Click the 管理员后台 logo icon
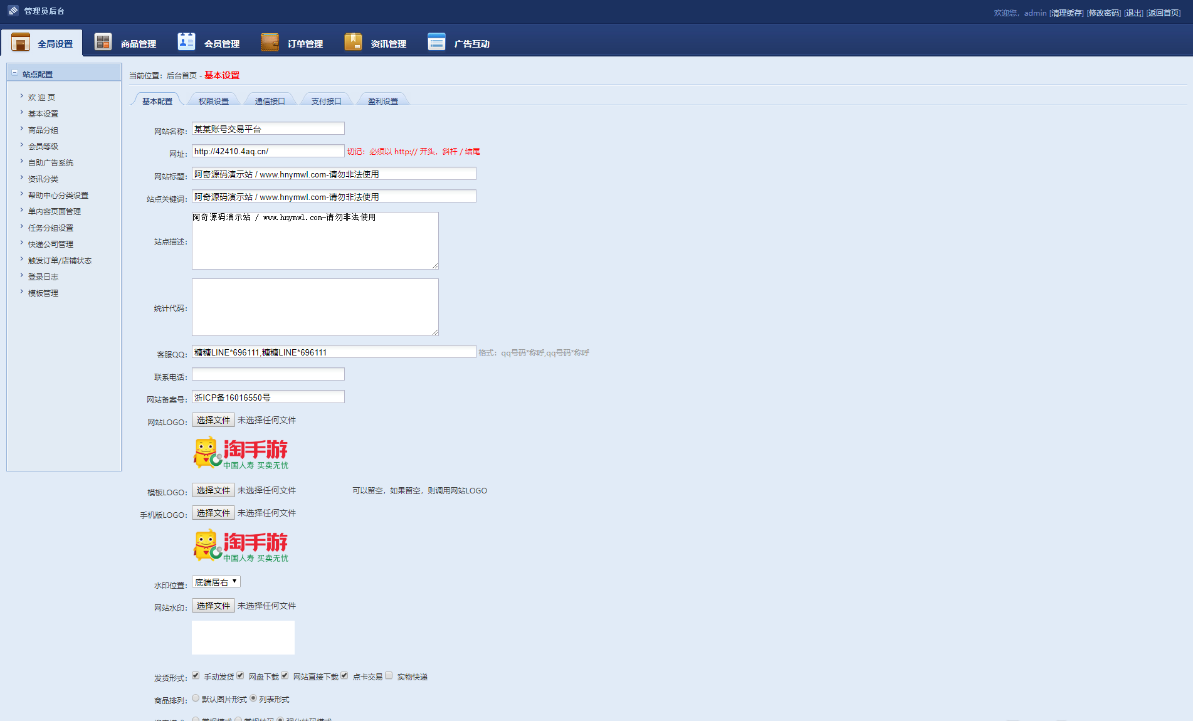1193x721 pixels. (13, 11)
